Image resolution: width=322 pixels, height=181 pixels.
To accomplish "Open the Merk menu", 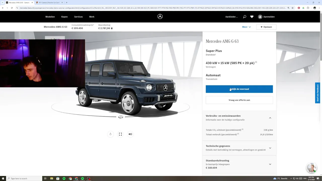I will 92,17.
